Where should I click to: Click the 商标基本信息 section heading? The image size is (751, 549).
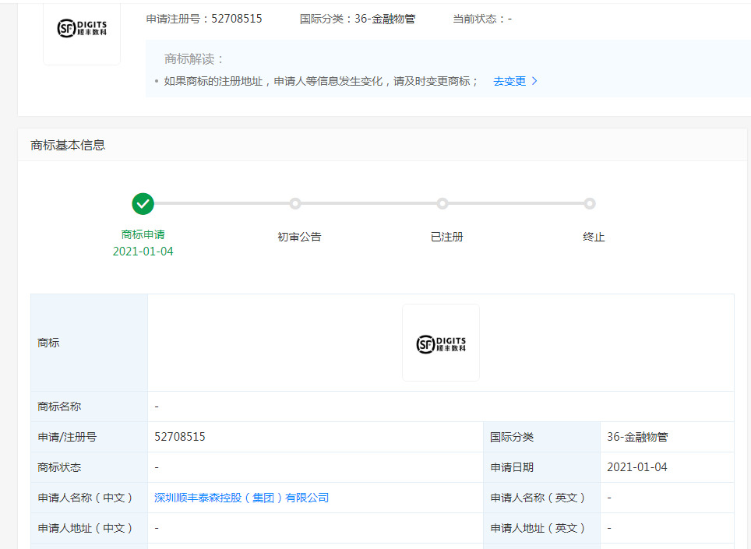pos(68,145)
